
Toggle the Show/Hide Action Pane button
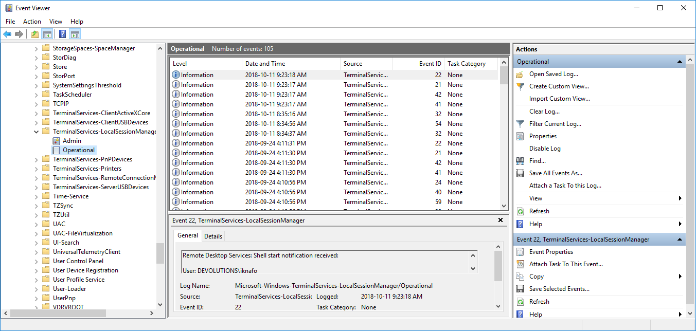75,34
